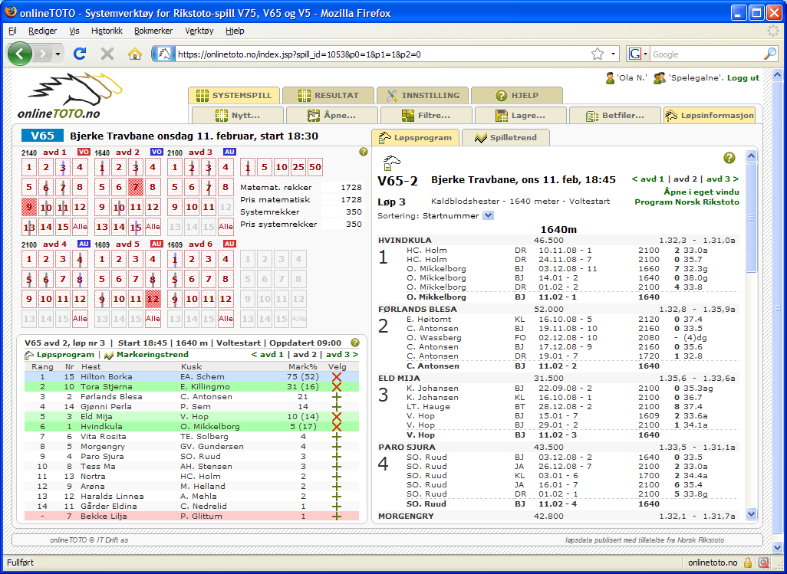Select the 50 stake multiplier button
The height and width of the screenshot is (574, 787).
point(315,167)
